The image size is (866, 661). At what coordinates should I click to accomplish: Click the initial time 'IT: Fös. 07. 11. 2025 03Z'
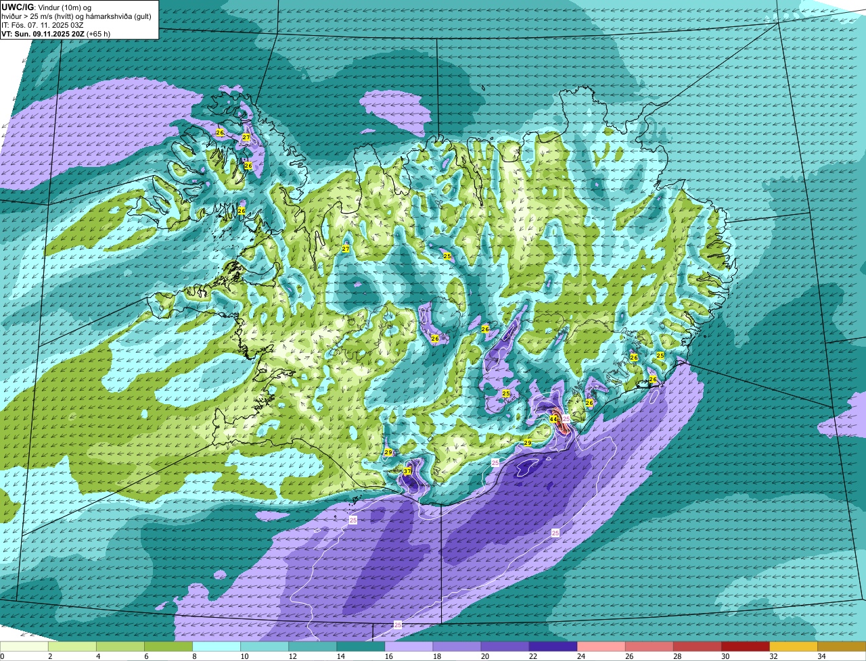click(x=43, y=25)
